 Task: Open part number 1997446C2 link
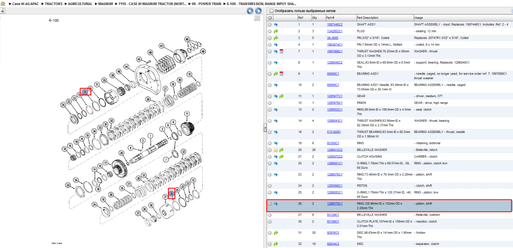pos(334,25)
